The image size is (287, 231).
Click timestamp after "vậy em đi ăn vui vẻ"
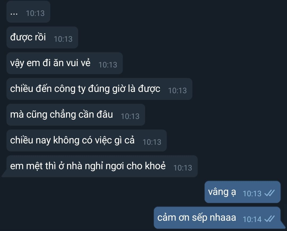(108, 65)
